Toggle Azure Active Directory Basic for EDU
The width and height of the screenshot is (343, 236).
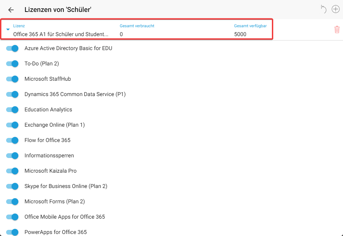12,48
